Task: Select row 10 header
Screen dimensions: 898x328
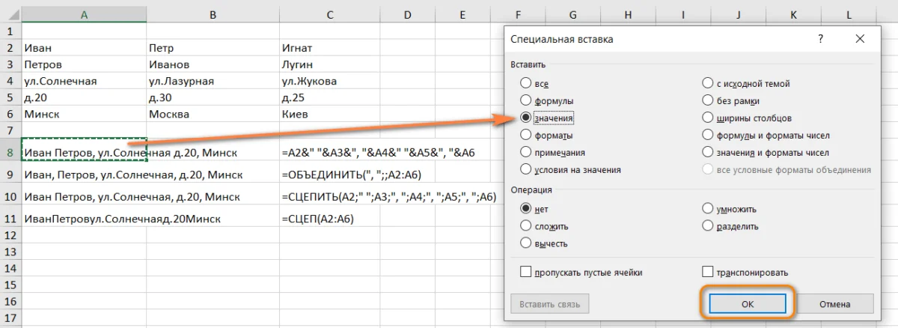Action: 10,197
